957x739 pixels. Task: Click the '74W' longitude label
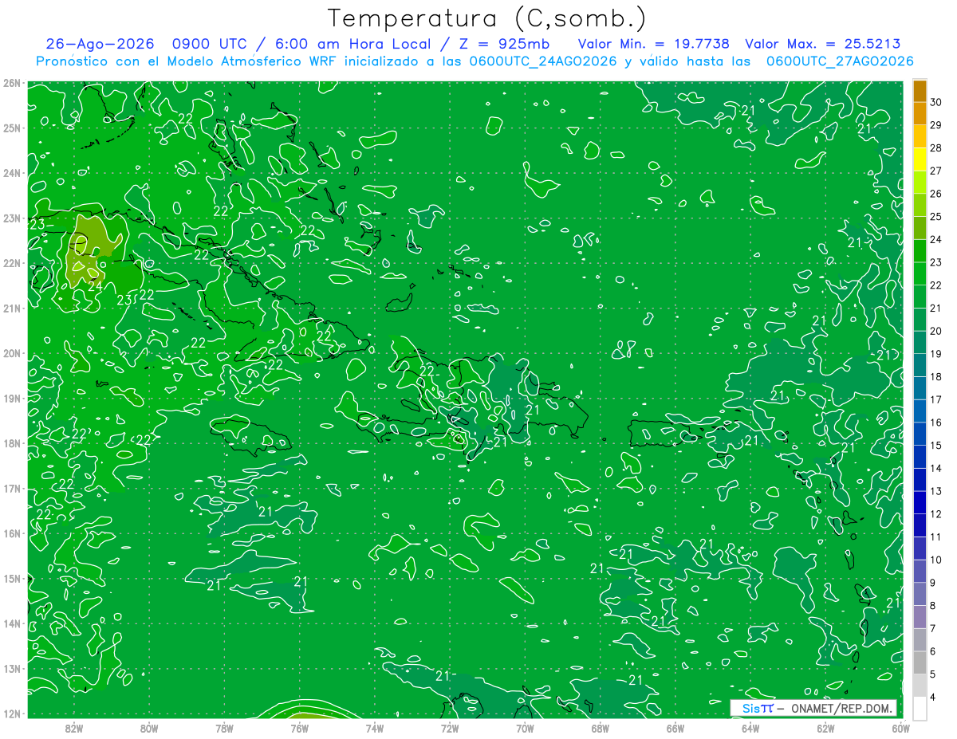point(374,728)
